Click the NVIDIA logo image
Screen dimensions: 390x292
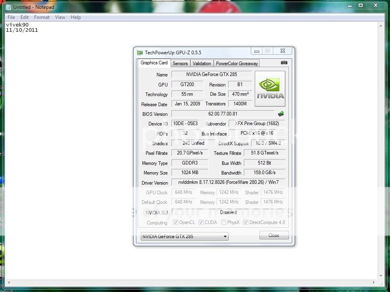(x=270, y=89)
